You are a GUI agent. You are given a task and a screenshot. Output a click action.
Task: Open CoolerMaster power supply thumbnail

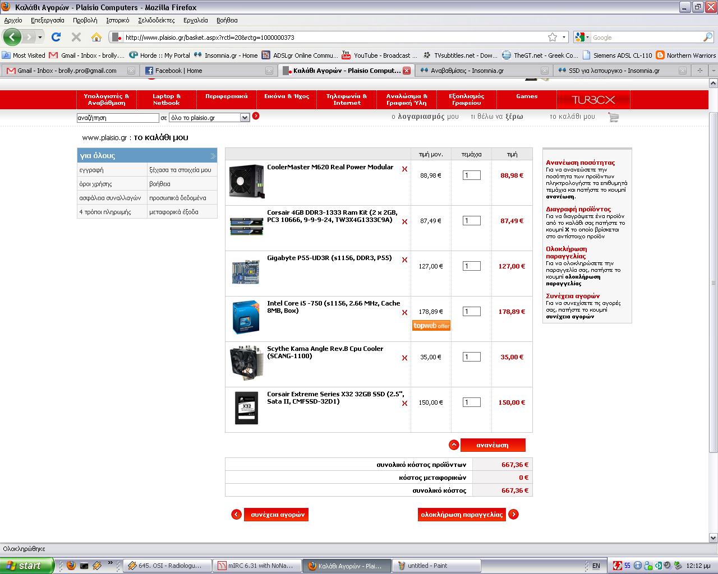(x=246, y=181)
